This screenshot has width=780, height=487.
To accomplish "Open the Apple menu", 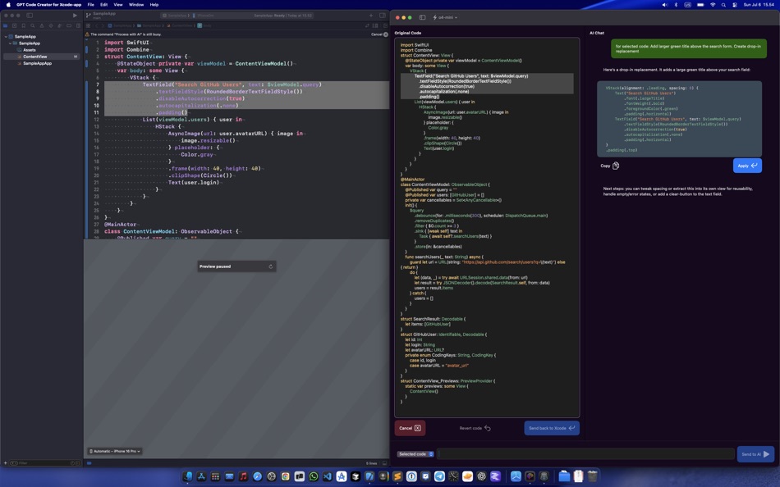I will point(8,4).
